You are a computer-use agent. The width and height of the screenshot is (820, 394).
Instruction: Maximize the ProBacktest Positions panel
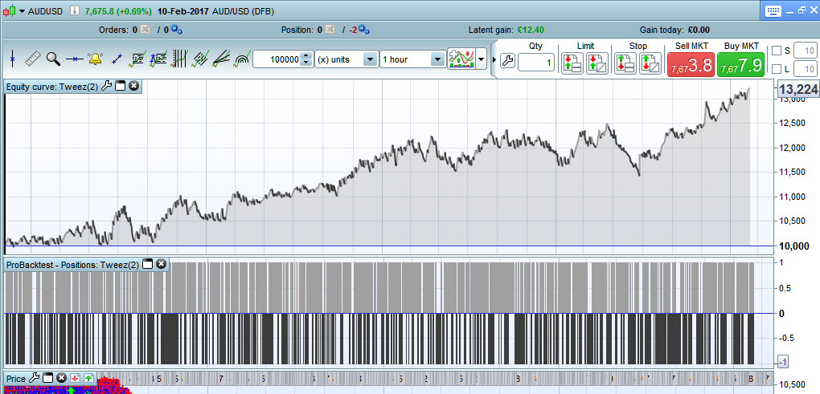(148, 264)
